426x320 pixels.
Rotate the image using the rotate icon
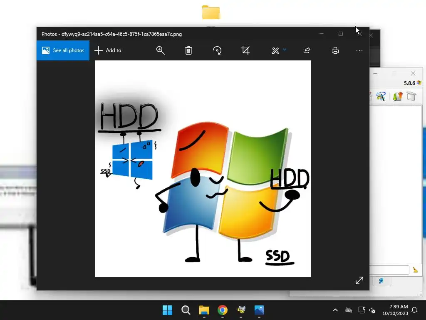217,50
